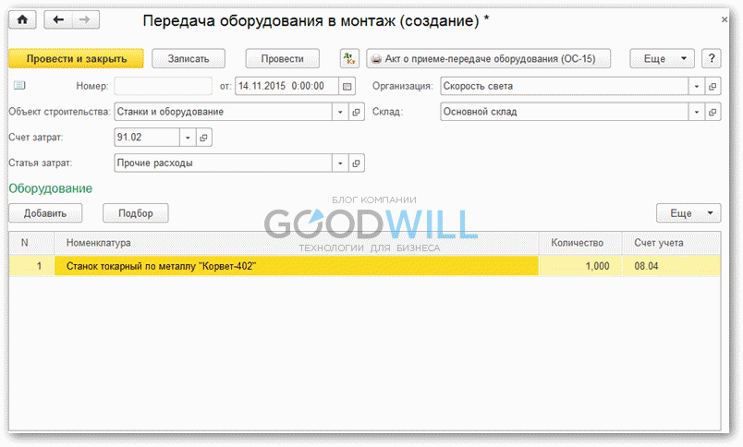The height and width of the screenshot is (447, 743).
Task: Expand the Счет затрат 91.02 dropdown
Action: point(188,138)
